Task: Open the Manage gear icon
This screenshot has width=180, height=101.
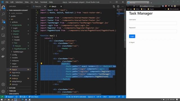Action: (x=3, y=91)
